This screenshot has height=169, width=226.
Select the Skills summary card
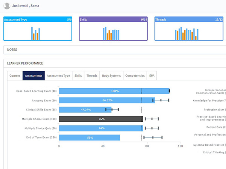coord(113,29)
